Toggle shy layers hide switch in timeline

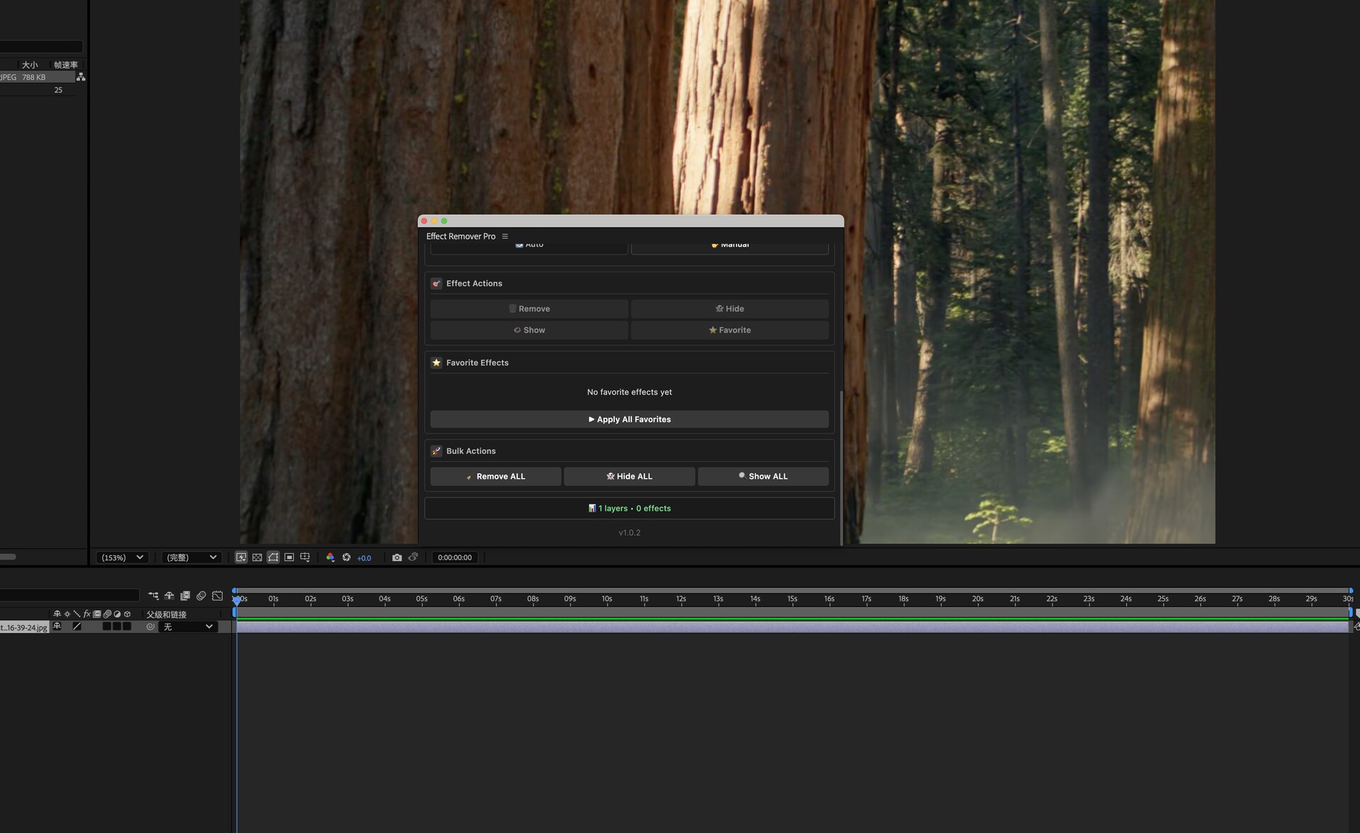pyautogui.click(x=169, y=596)
